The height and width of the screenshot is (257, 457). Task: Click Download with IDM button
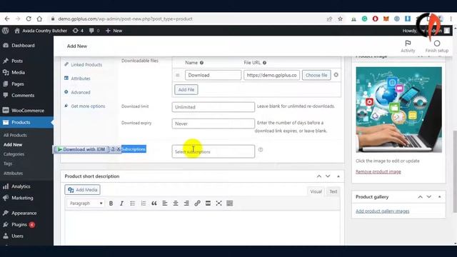tap(81, 149)
